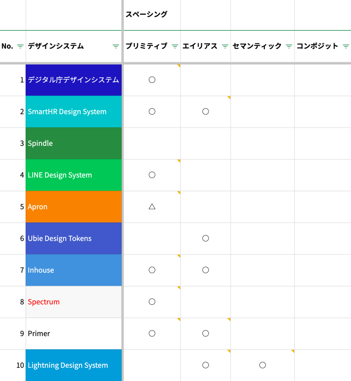Select the LINE Design System cell
Screen dimensions: 351x381
coord(74,175)
